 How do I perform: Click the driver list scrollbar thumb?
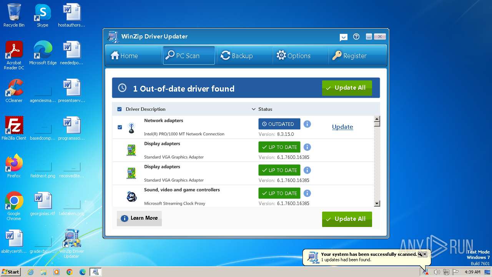coord(377,124)
